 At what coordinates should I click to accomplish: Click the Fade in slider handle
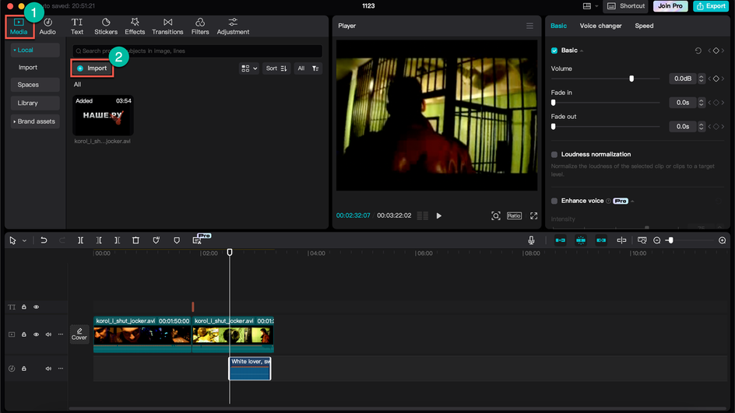click(x=553, y=103)
